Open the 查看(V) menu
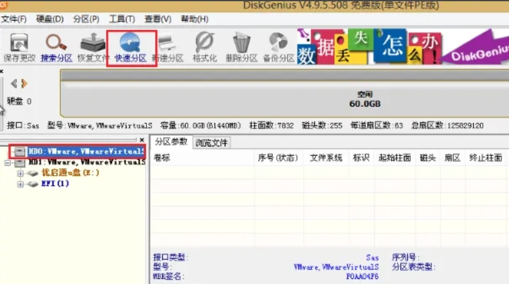509x284 pixels. coord(158,19)
